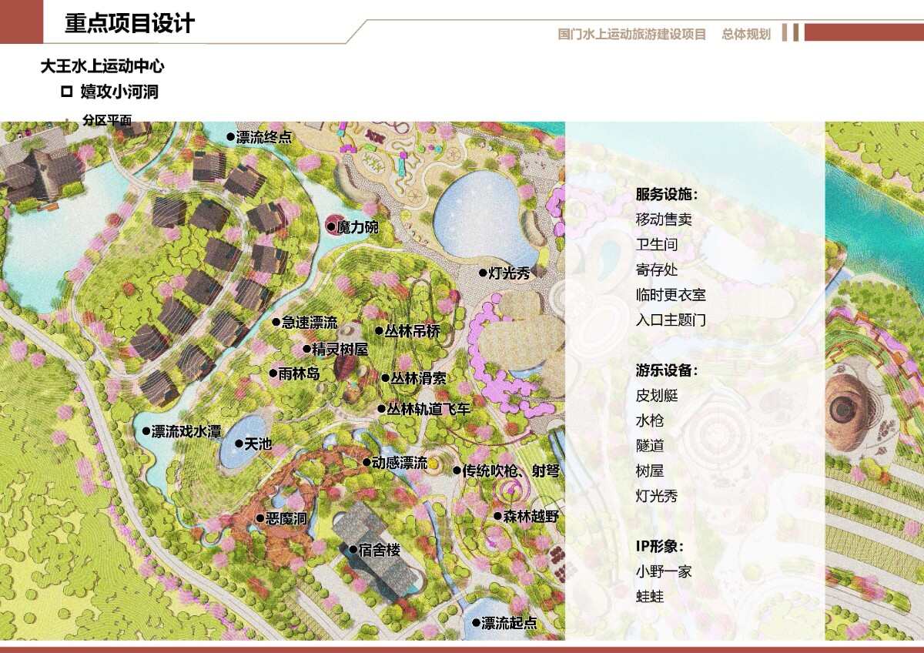
Task: Select 临时更衣室 in the service list
Action: pyautogui.click(x=671, y=295)
